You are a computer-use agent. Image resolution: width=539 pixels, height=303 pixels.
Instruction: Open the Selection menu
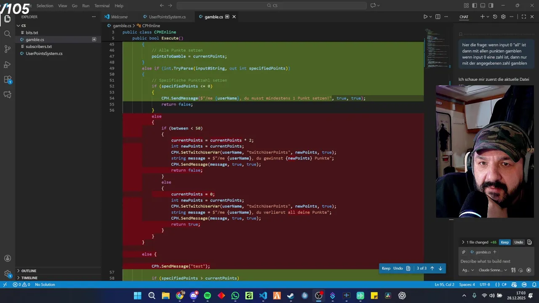tap(45, 5)
